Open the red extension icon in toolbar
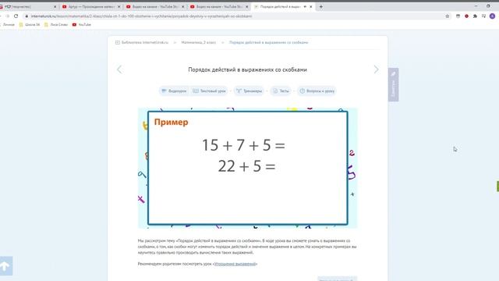 466,16
